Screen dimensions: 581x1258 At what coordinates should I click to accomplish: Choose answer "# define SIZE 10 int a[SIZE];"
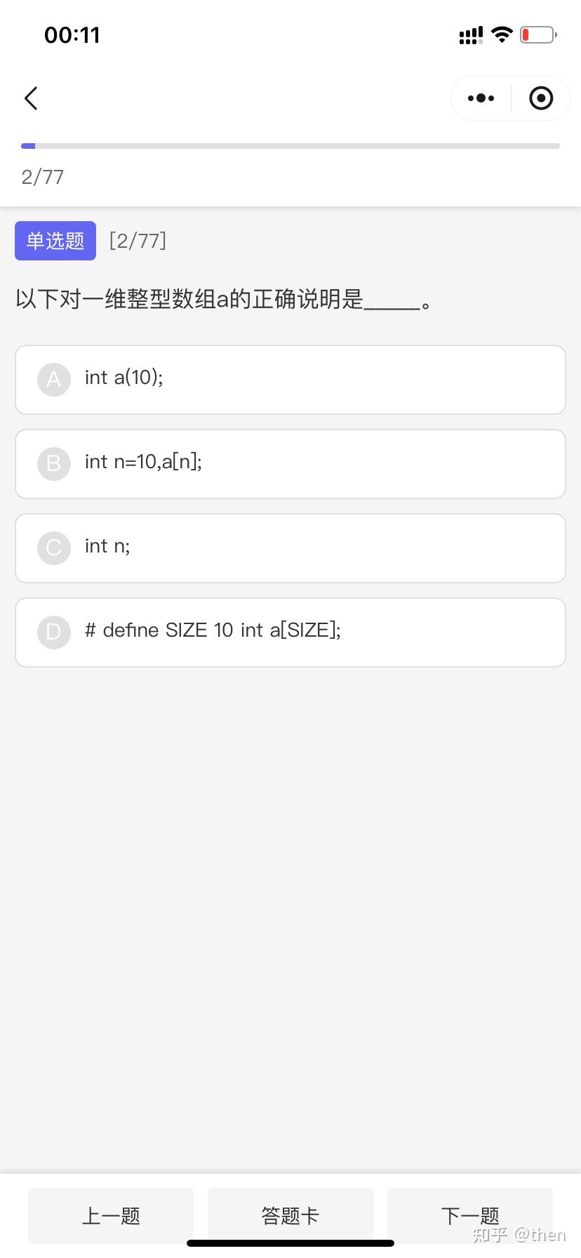pyautogui.click(x=213, y=631)
